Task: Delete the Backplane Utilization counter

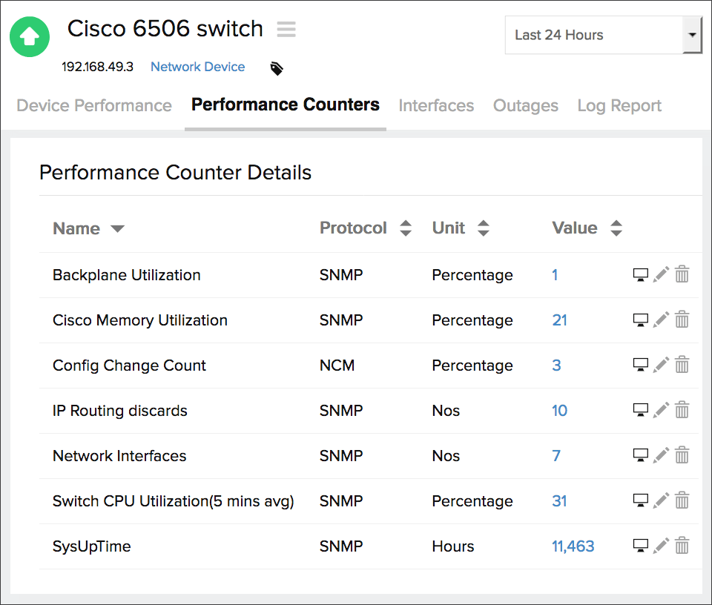Action: click(682, 274)
